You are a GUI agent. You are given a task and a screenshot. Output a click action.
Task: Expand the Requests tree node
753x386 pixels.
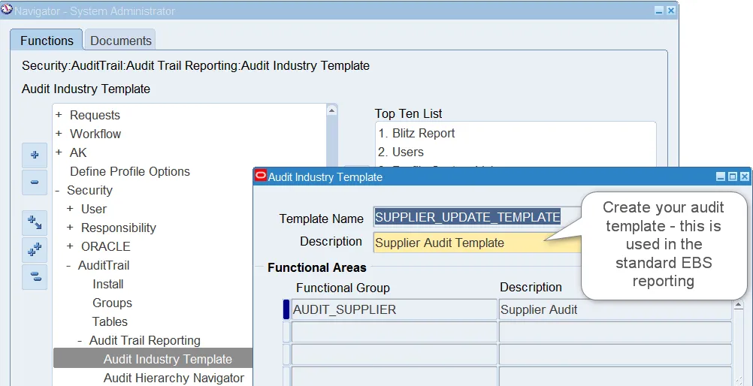tap(59, 115)
